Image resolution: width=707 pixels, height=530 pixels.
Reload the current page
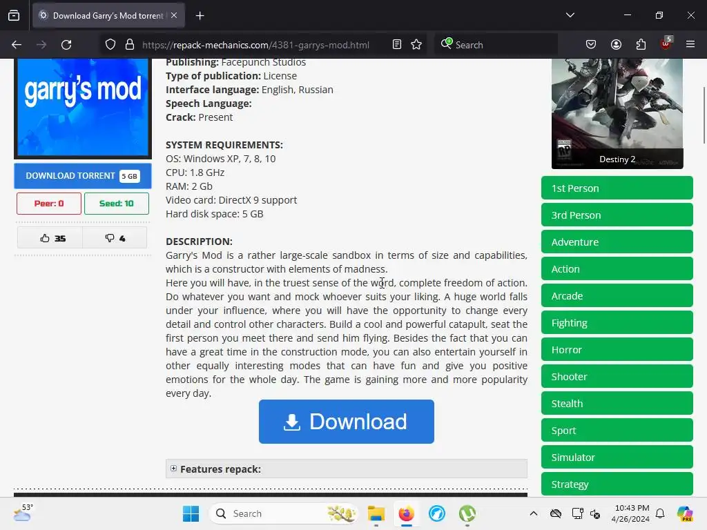[x=66, y=45]
